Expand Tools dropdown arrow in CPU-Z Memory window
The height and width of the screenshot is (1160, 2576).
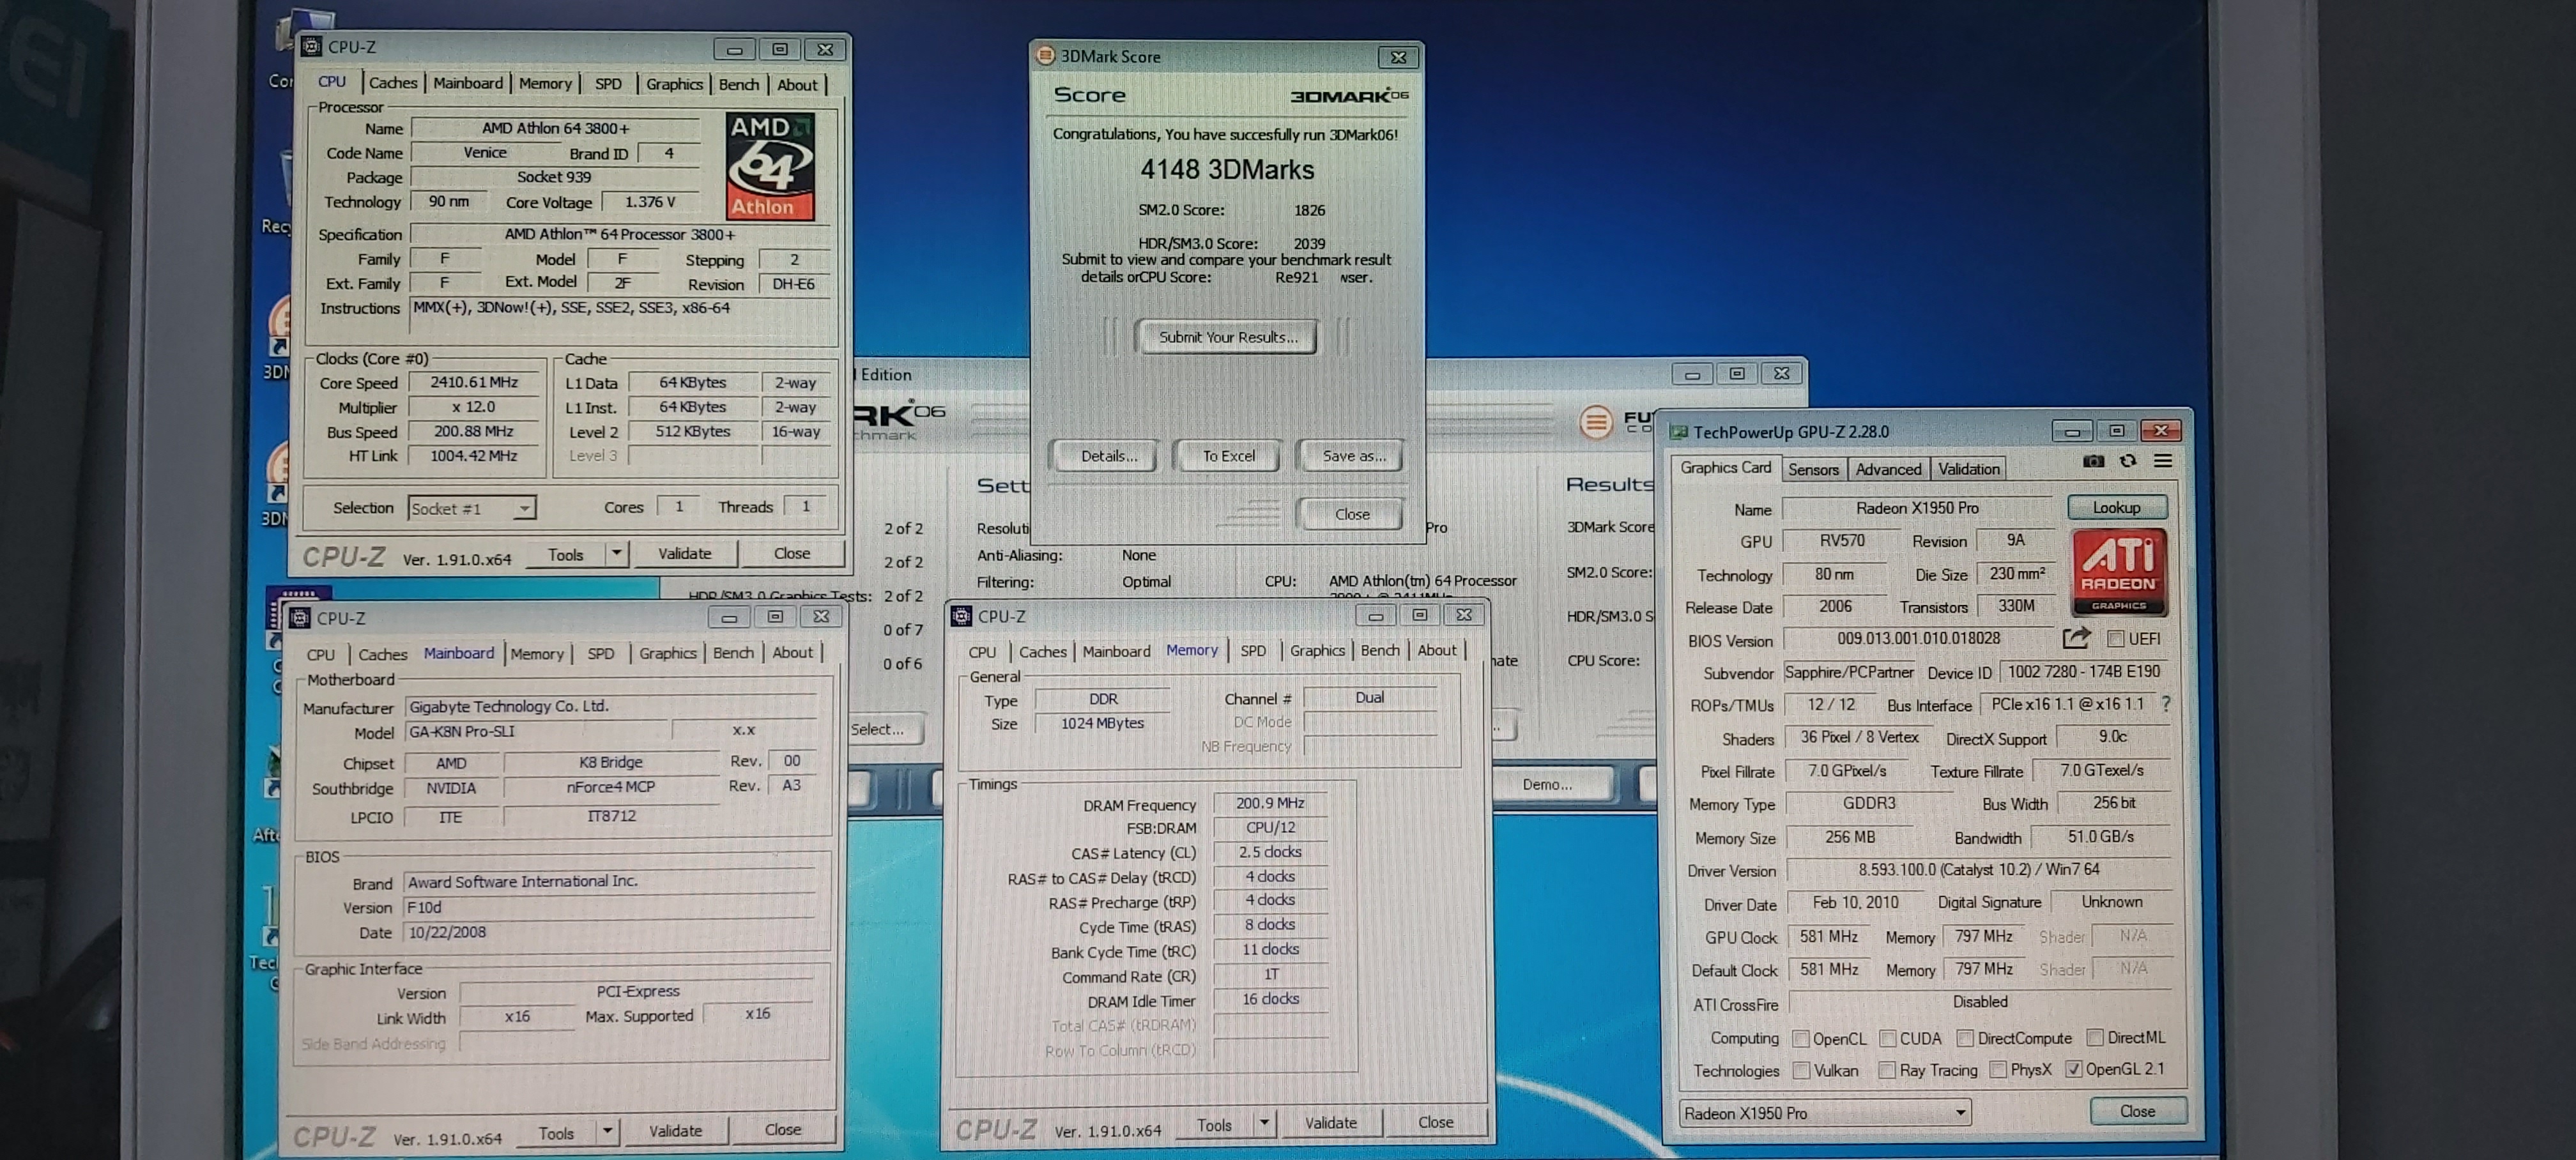coord(1265,1123)
